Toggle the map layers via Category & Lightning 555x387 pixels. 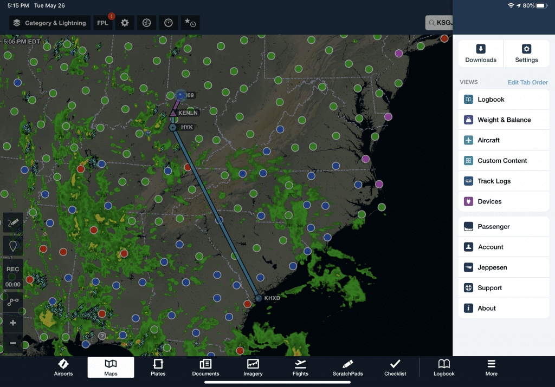(x=49, y=23)
